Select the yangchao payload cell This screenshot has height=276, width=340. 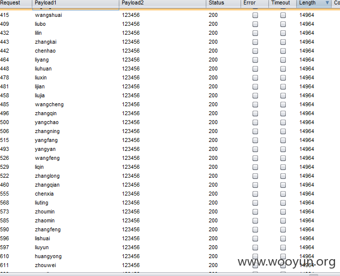(x=76, y=122)
